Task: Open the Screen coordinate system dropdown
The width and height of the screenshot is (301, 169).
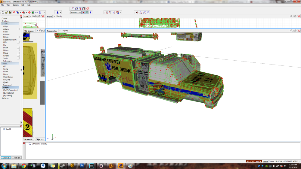Action: (x=76, y=12)
